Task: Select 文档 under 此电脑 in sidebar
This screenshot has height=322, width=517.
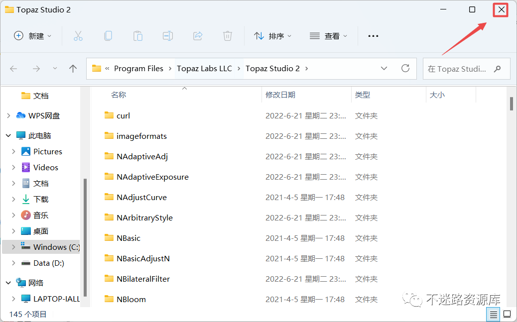Action: [x=41, y=183]
